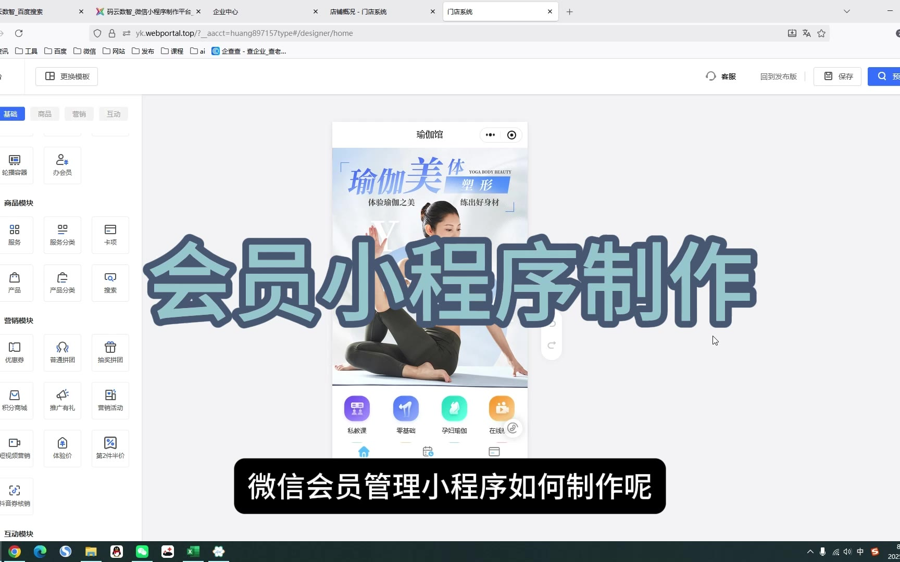900x562 pixels.
Task: Insert the 抖音券核销 voucher module
Action: (15, 496)
